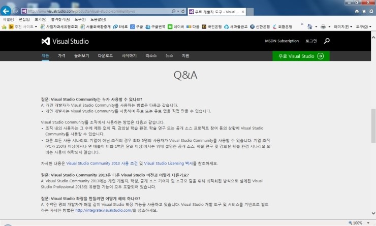Select the 가격 navigation tab

pos(61,55)
